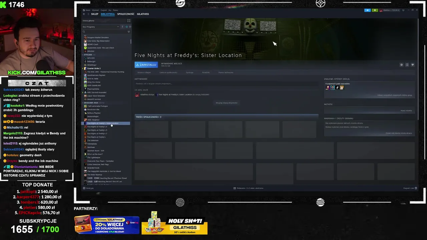Open the Znajomi menu

coord(104,10)
